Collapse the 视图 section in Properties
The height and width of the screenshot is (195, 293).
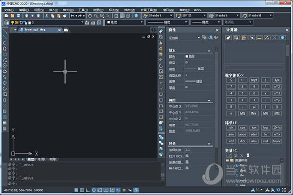tap(209, 100)
